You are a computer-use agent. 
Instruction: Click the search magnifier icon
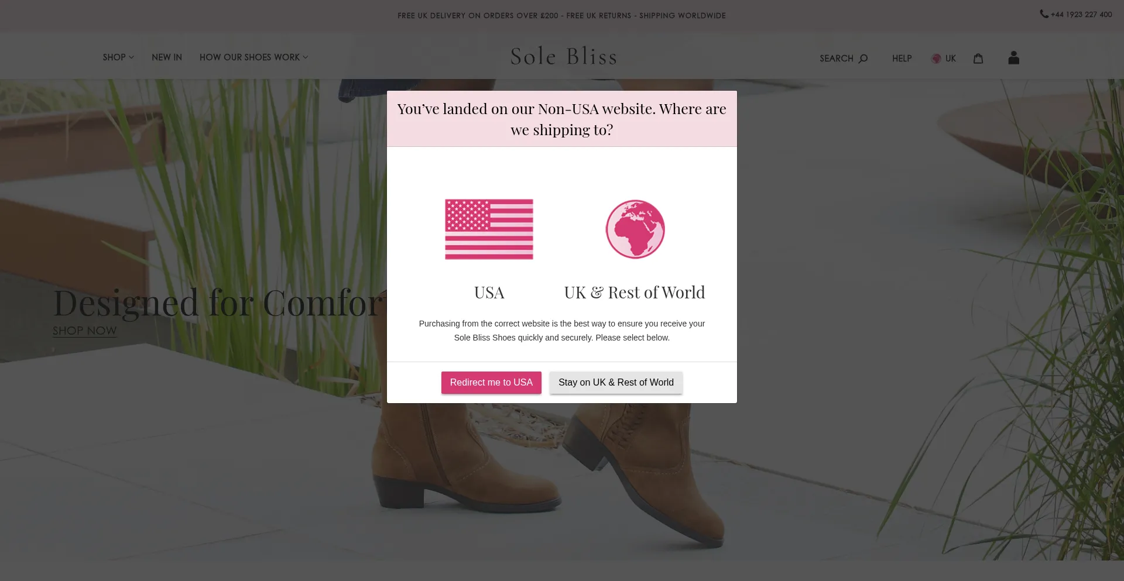[863, 59]
